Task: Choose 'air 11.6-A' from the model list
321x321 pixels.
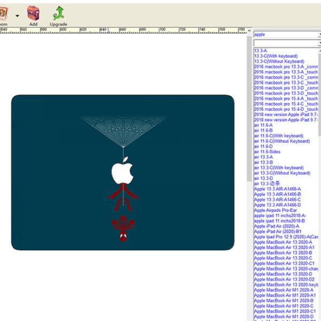Action: click(x=263, y=125)
